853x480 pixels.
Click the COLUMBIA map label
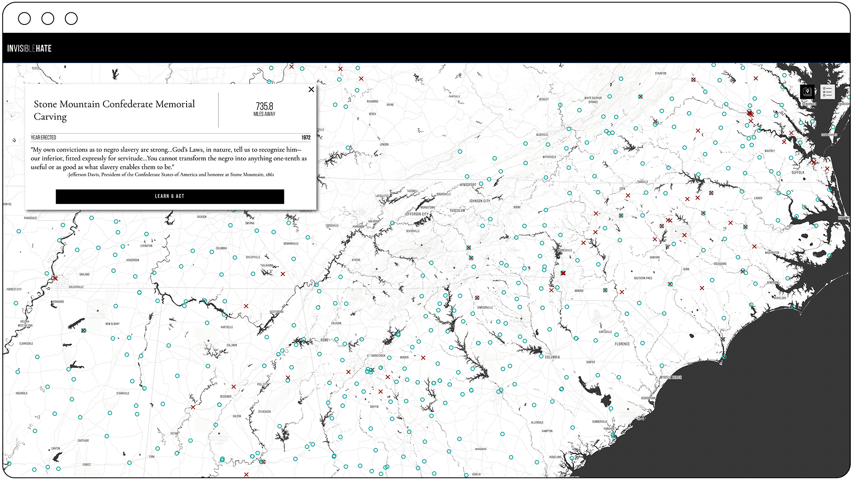552,357
